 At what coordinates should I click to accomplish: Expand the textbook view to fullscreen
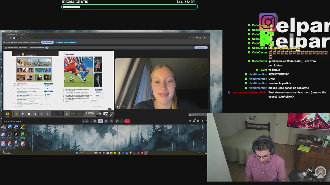(111, 115)
